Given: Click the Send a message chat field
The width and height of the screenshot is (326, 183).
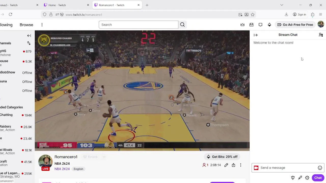Looking at the screenshot, I should 288,168.
